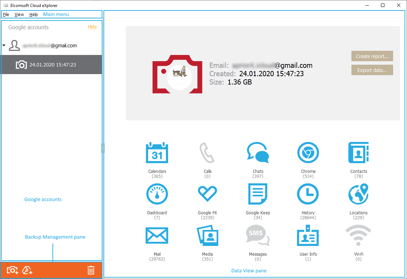Click the Chrome (514) label

coord(308,174)
